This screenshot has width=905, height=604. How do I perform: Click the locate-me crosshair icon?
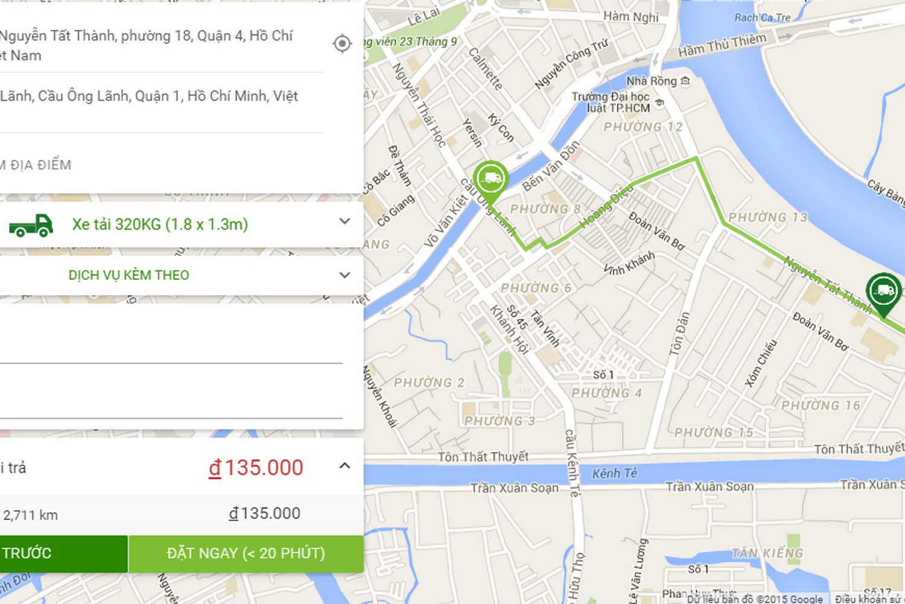[x=342, y=43]
